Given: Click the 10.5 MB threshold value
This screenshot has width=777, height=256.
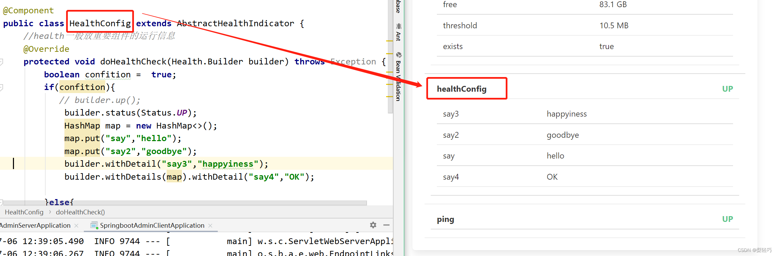Looking at the screenshot, I should point(614,26).
